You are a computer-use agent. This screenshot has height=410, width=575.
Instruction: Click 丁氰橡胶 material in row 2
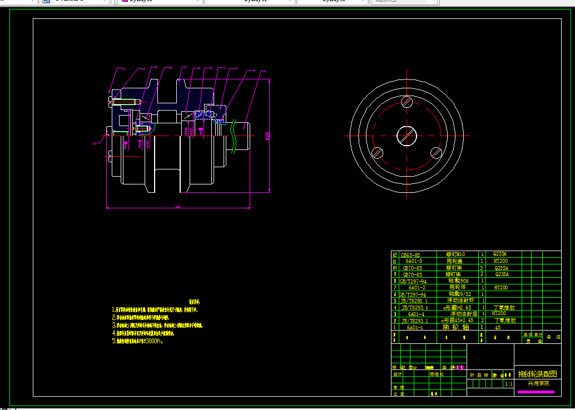(505, 320)
